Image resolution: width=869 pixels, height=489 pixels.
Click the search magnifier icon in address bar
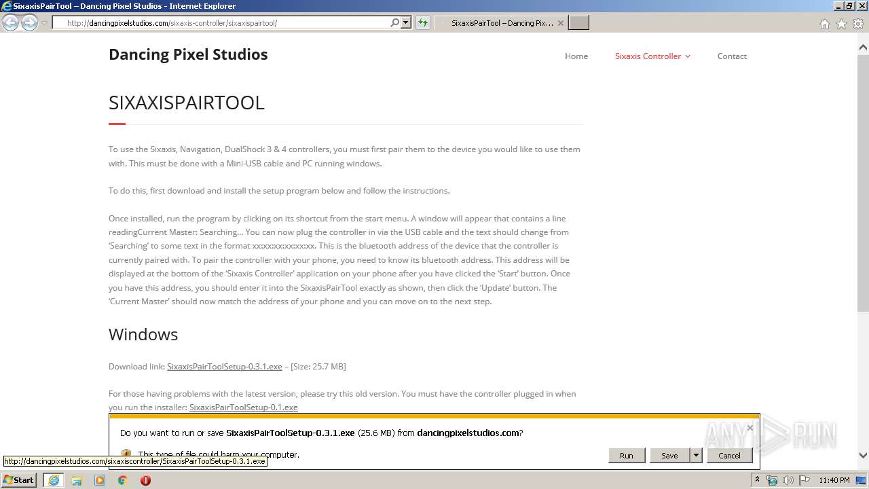[x=395, y=22]
